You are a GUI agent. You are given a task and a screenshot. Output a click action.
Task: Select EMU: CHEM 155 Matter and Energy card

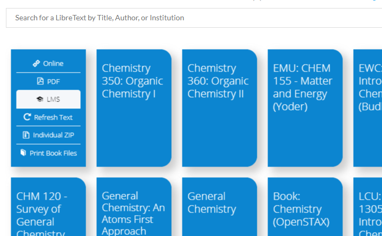[x=305, y=108]
